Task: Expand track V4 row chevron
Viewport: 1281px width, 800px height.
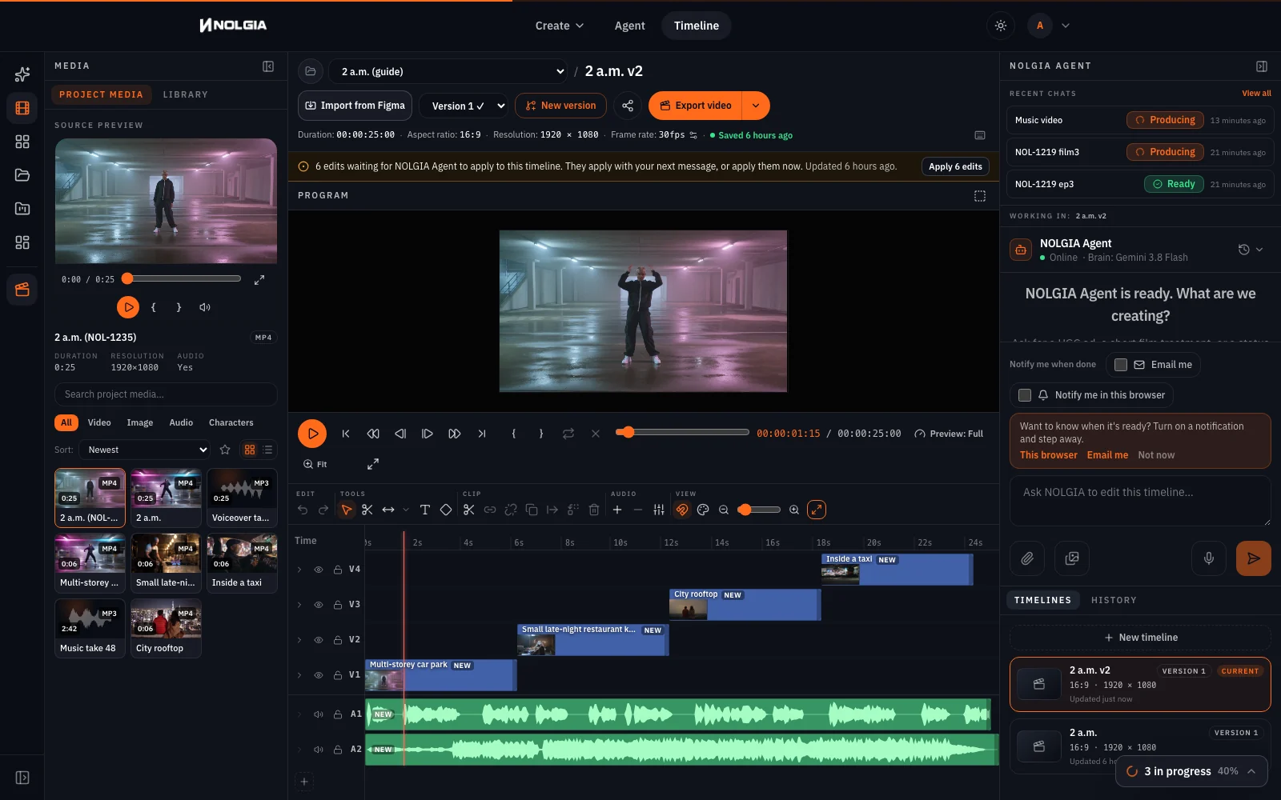Action: (x=299, y=570)
